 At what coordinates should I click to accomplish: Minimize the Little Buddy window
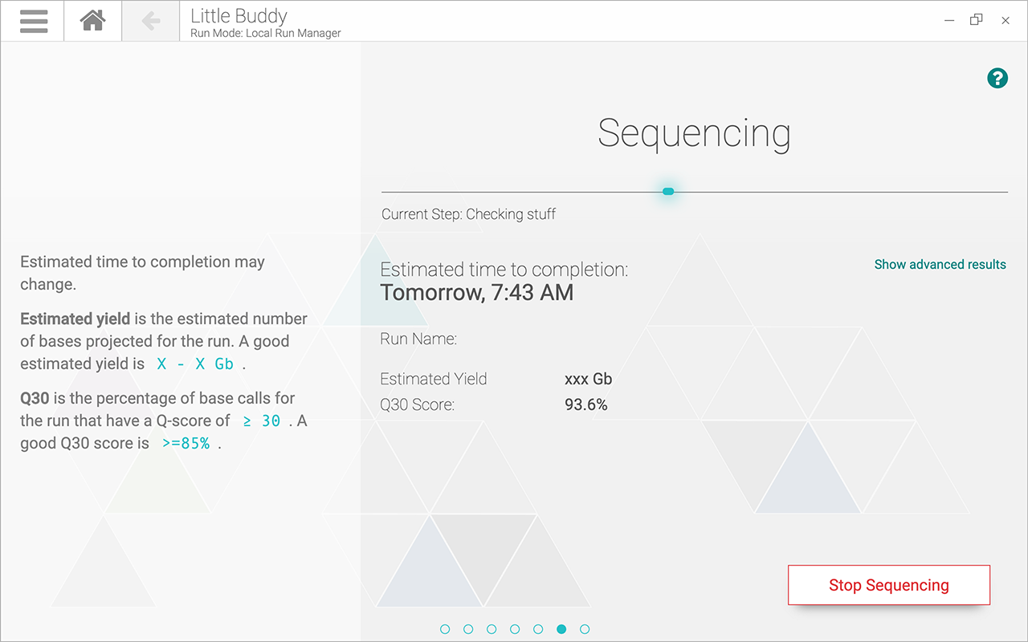pos(949,21)
